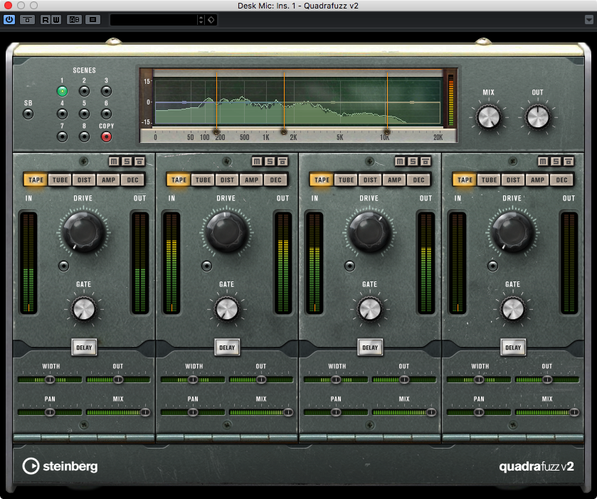Screen dimensions: 597x499
Task: Select scene 8 button
Action: pyautogui.click(x=84, y=136)
